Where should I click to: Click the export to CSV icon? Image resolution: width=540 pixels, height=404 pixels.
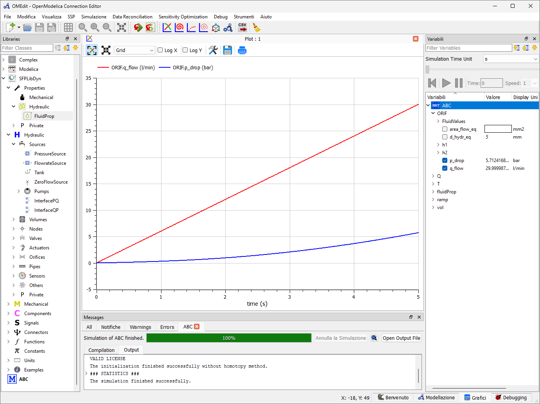click(x=242, y=27)
